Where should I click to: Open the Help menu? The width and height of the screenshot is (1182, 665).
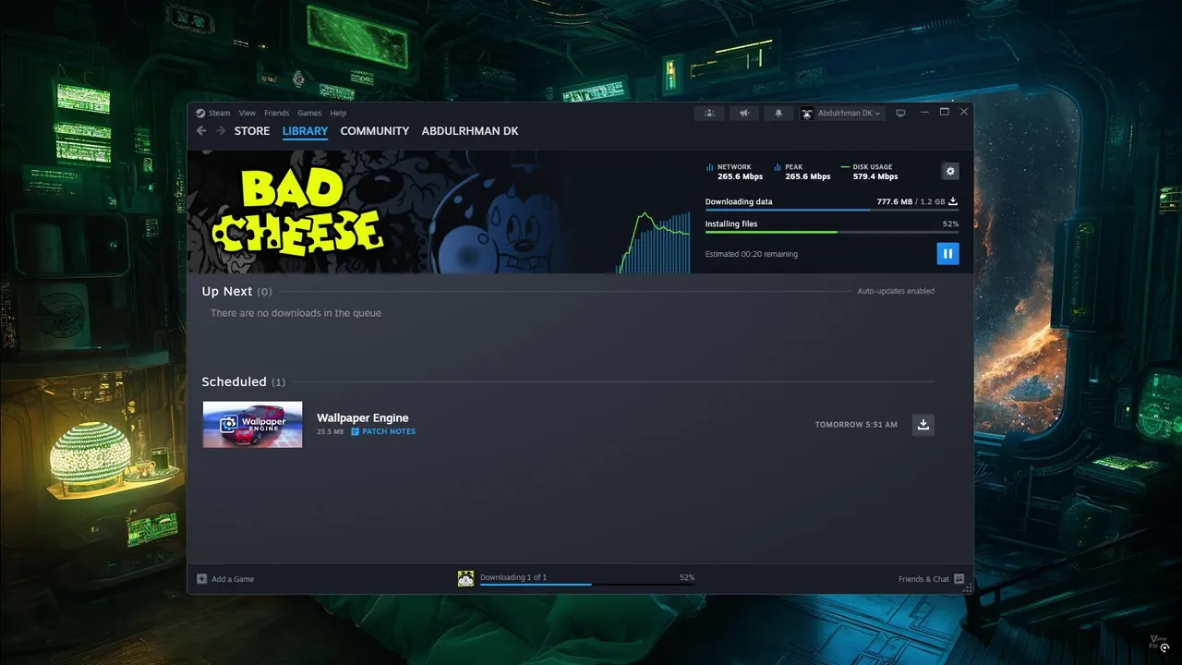pyautogui.click(x=338, y=113)
